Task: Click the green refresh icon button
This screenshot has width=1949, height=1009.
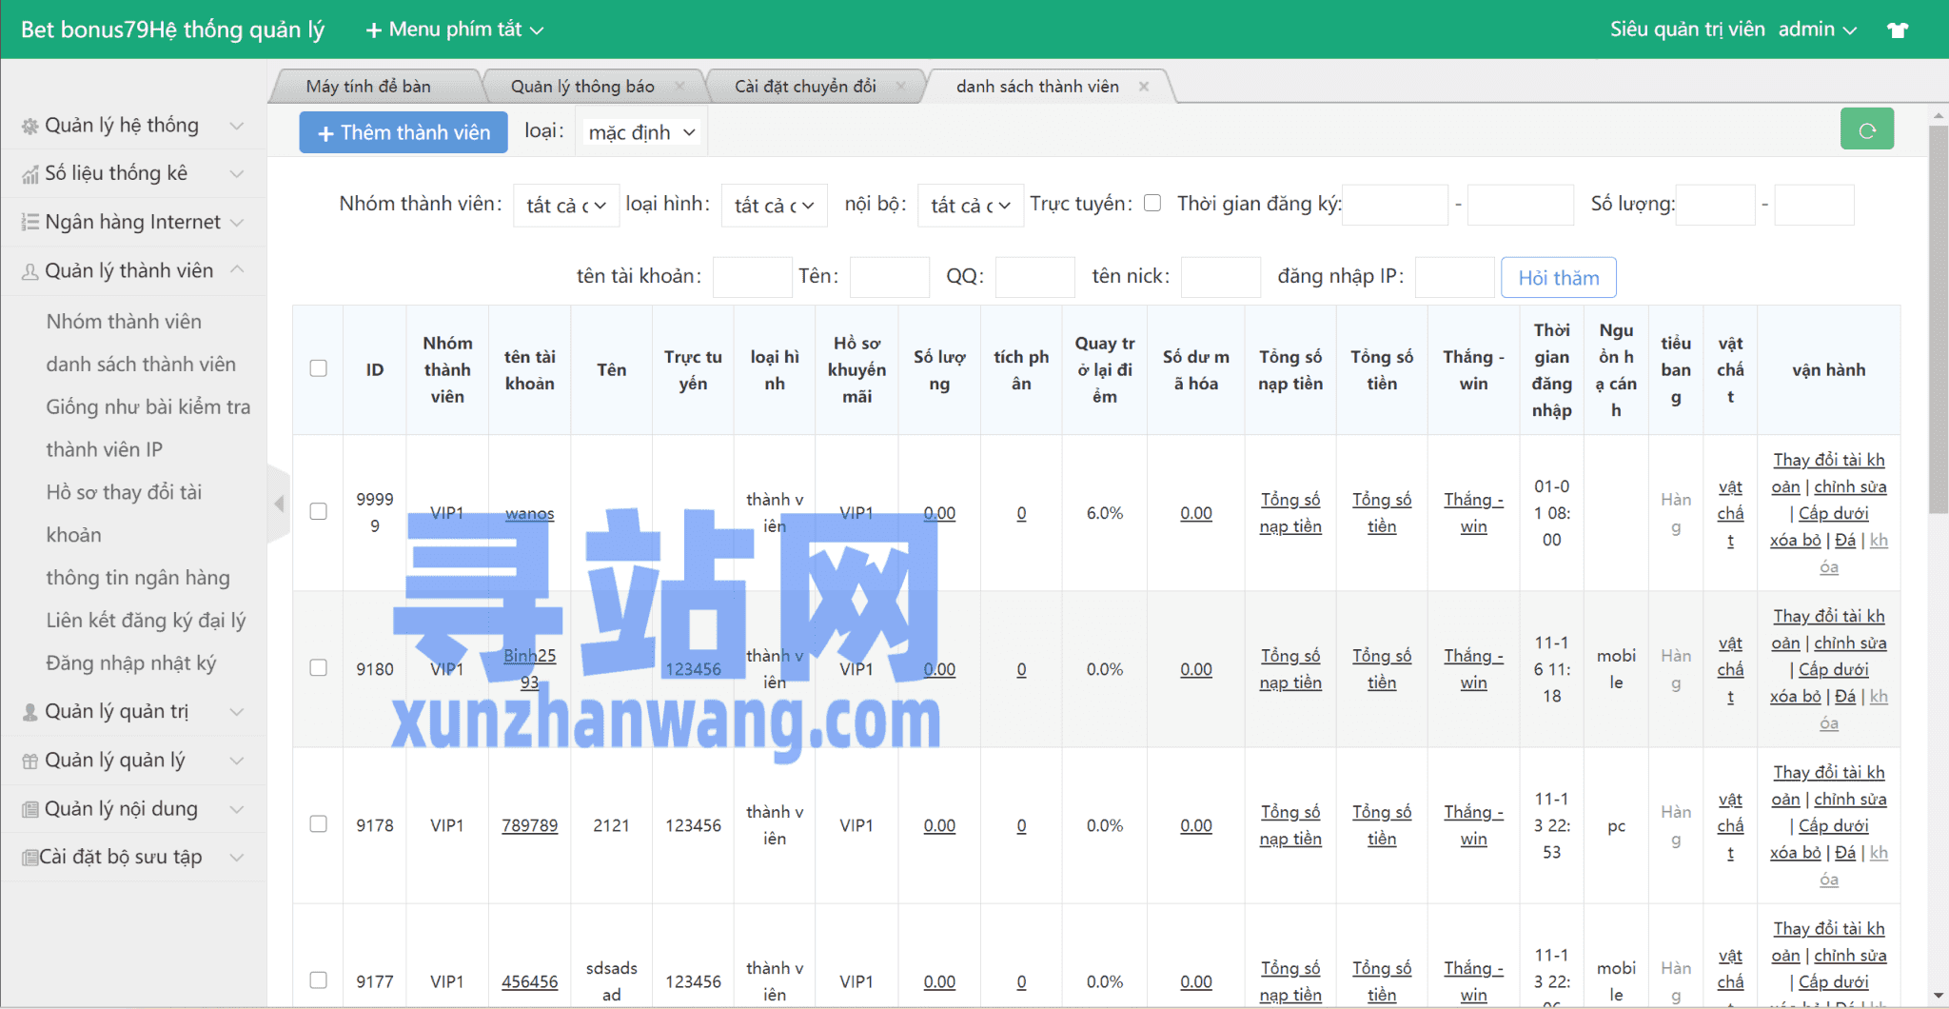Action: [1866, 130]
